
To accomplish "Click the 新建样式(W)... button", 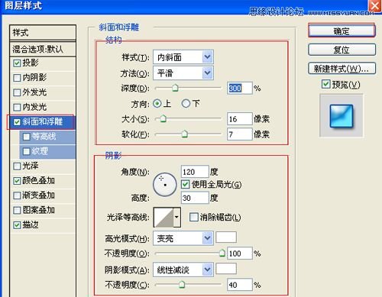I will (342, 69).
